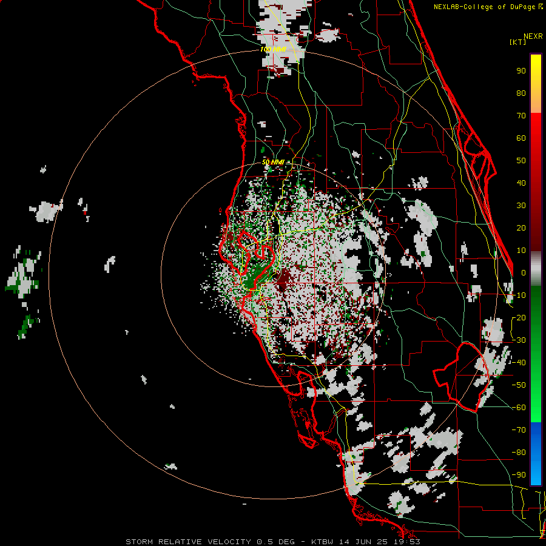Click the NEXLAB-College of DuPage watermark text
This screenshot has width=546, height=546.
pos(485,7)
